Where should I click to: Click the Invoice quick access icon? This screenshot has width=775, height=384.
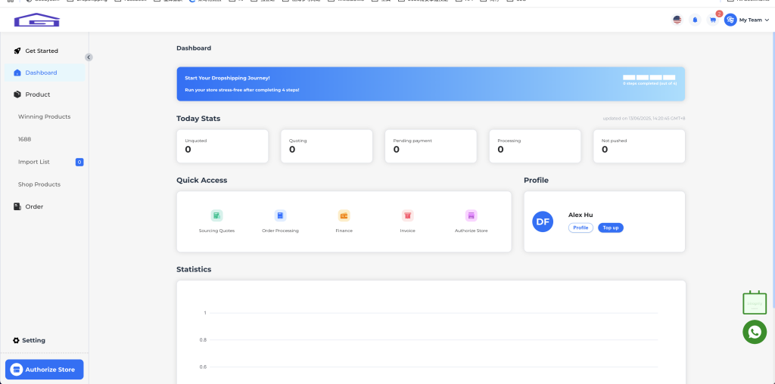407,215
